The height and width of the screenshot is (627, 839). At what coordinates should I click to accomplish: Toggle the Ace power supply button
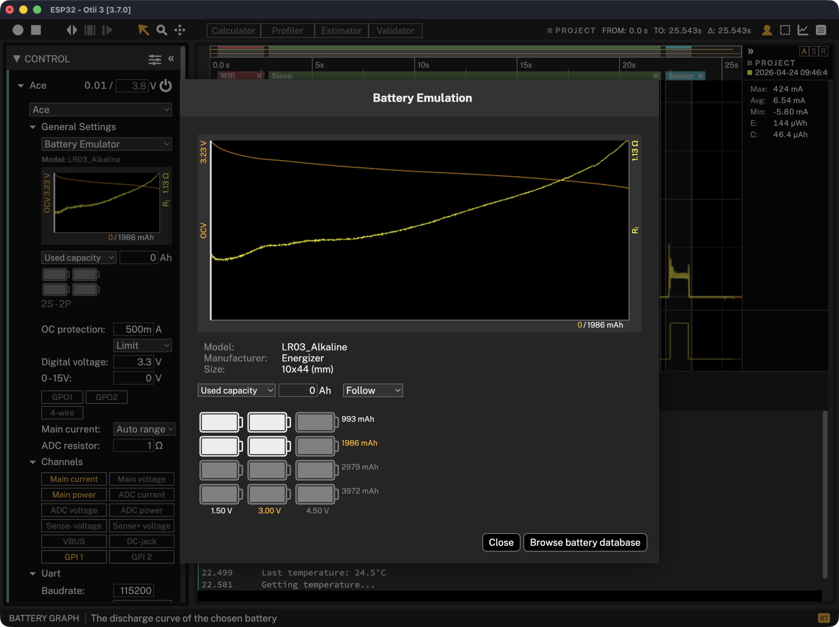[166, 86]
